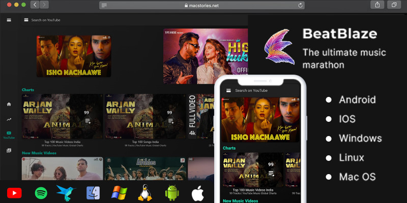Click the green Android robot logo
The width and height of the screenshot is (407, 203).
click(x=172, y=193)
